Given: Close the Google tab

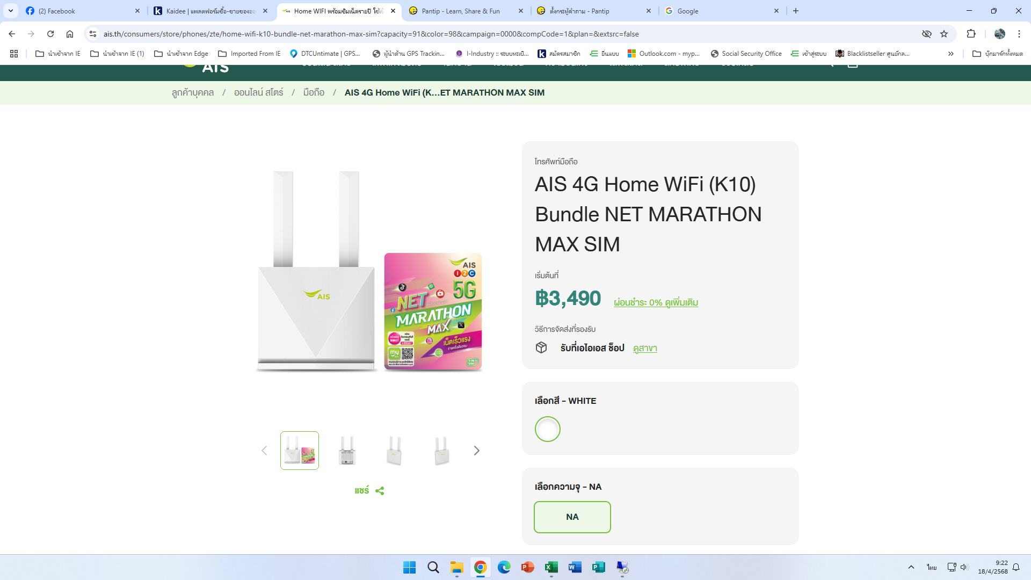Looking at the screenshot, I should point(776,11).
